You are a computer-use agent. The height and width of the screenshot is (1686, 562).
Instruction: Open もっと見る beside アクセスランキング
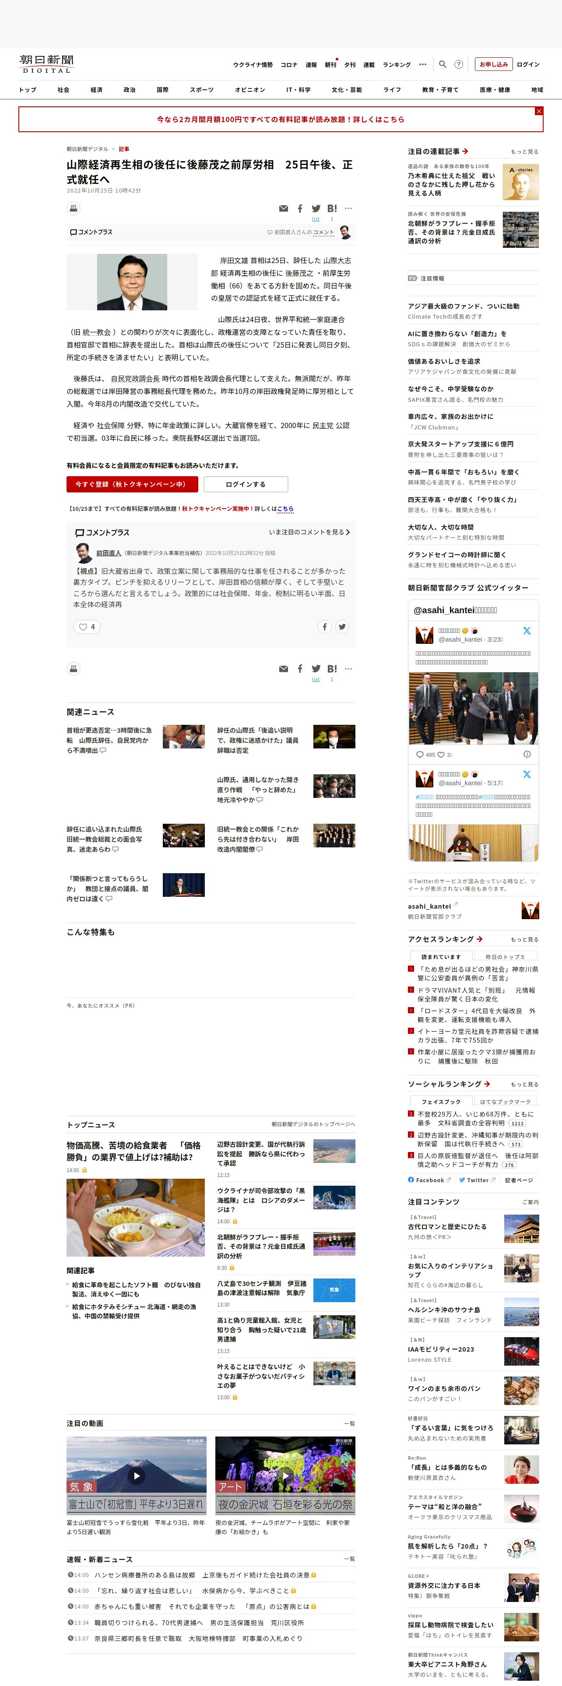coord(525,939)
